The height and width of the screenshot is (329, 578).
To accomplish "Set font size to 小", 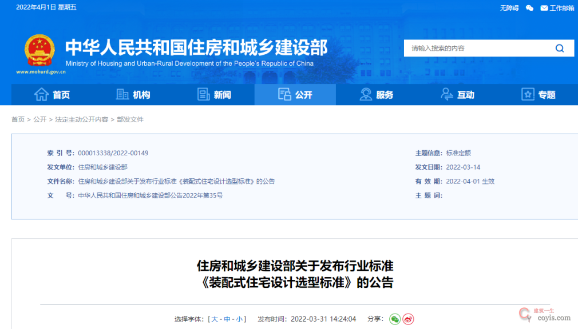I will tap(239, 319).
